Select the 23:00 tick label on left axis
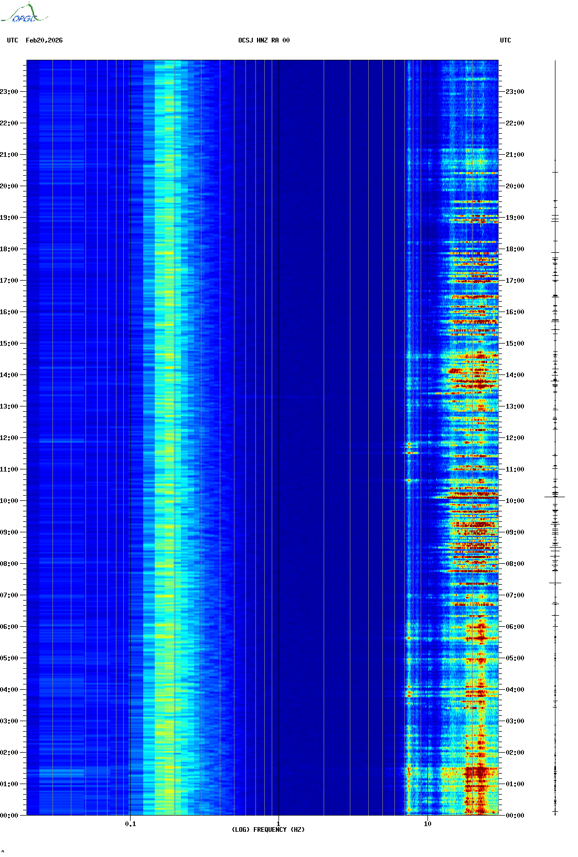This screenshot has width=578, height=857. 9,92
